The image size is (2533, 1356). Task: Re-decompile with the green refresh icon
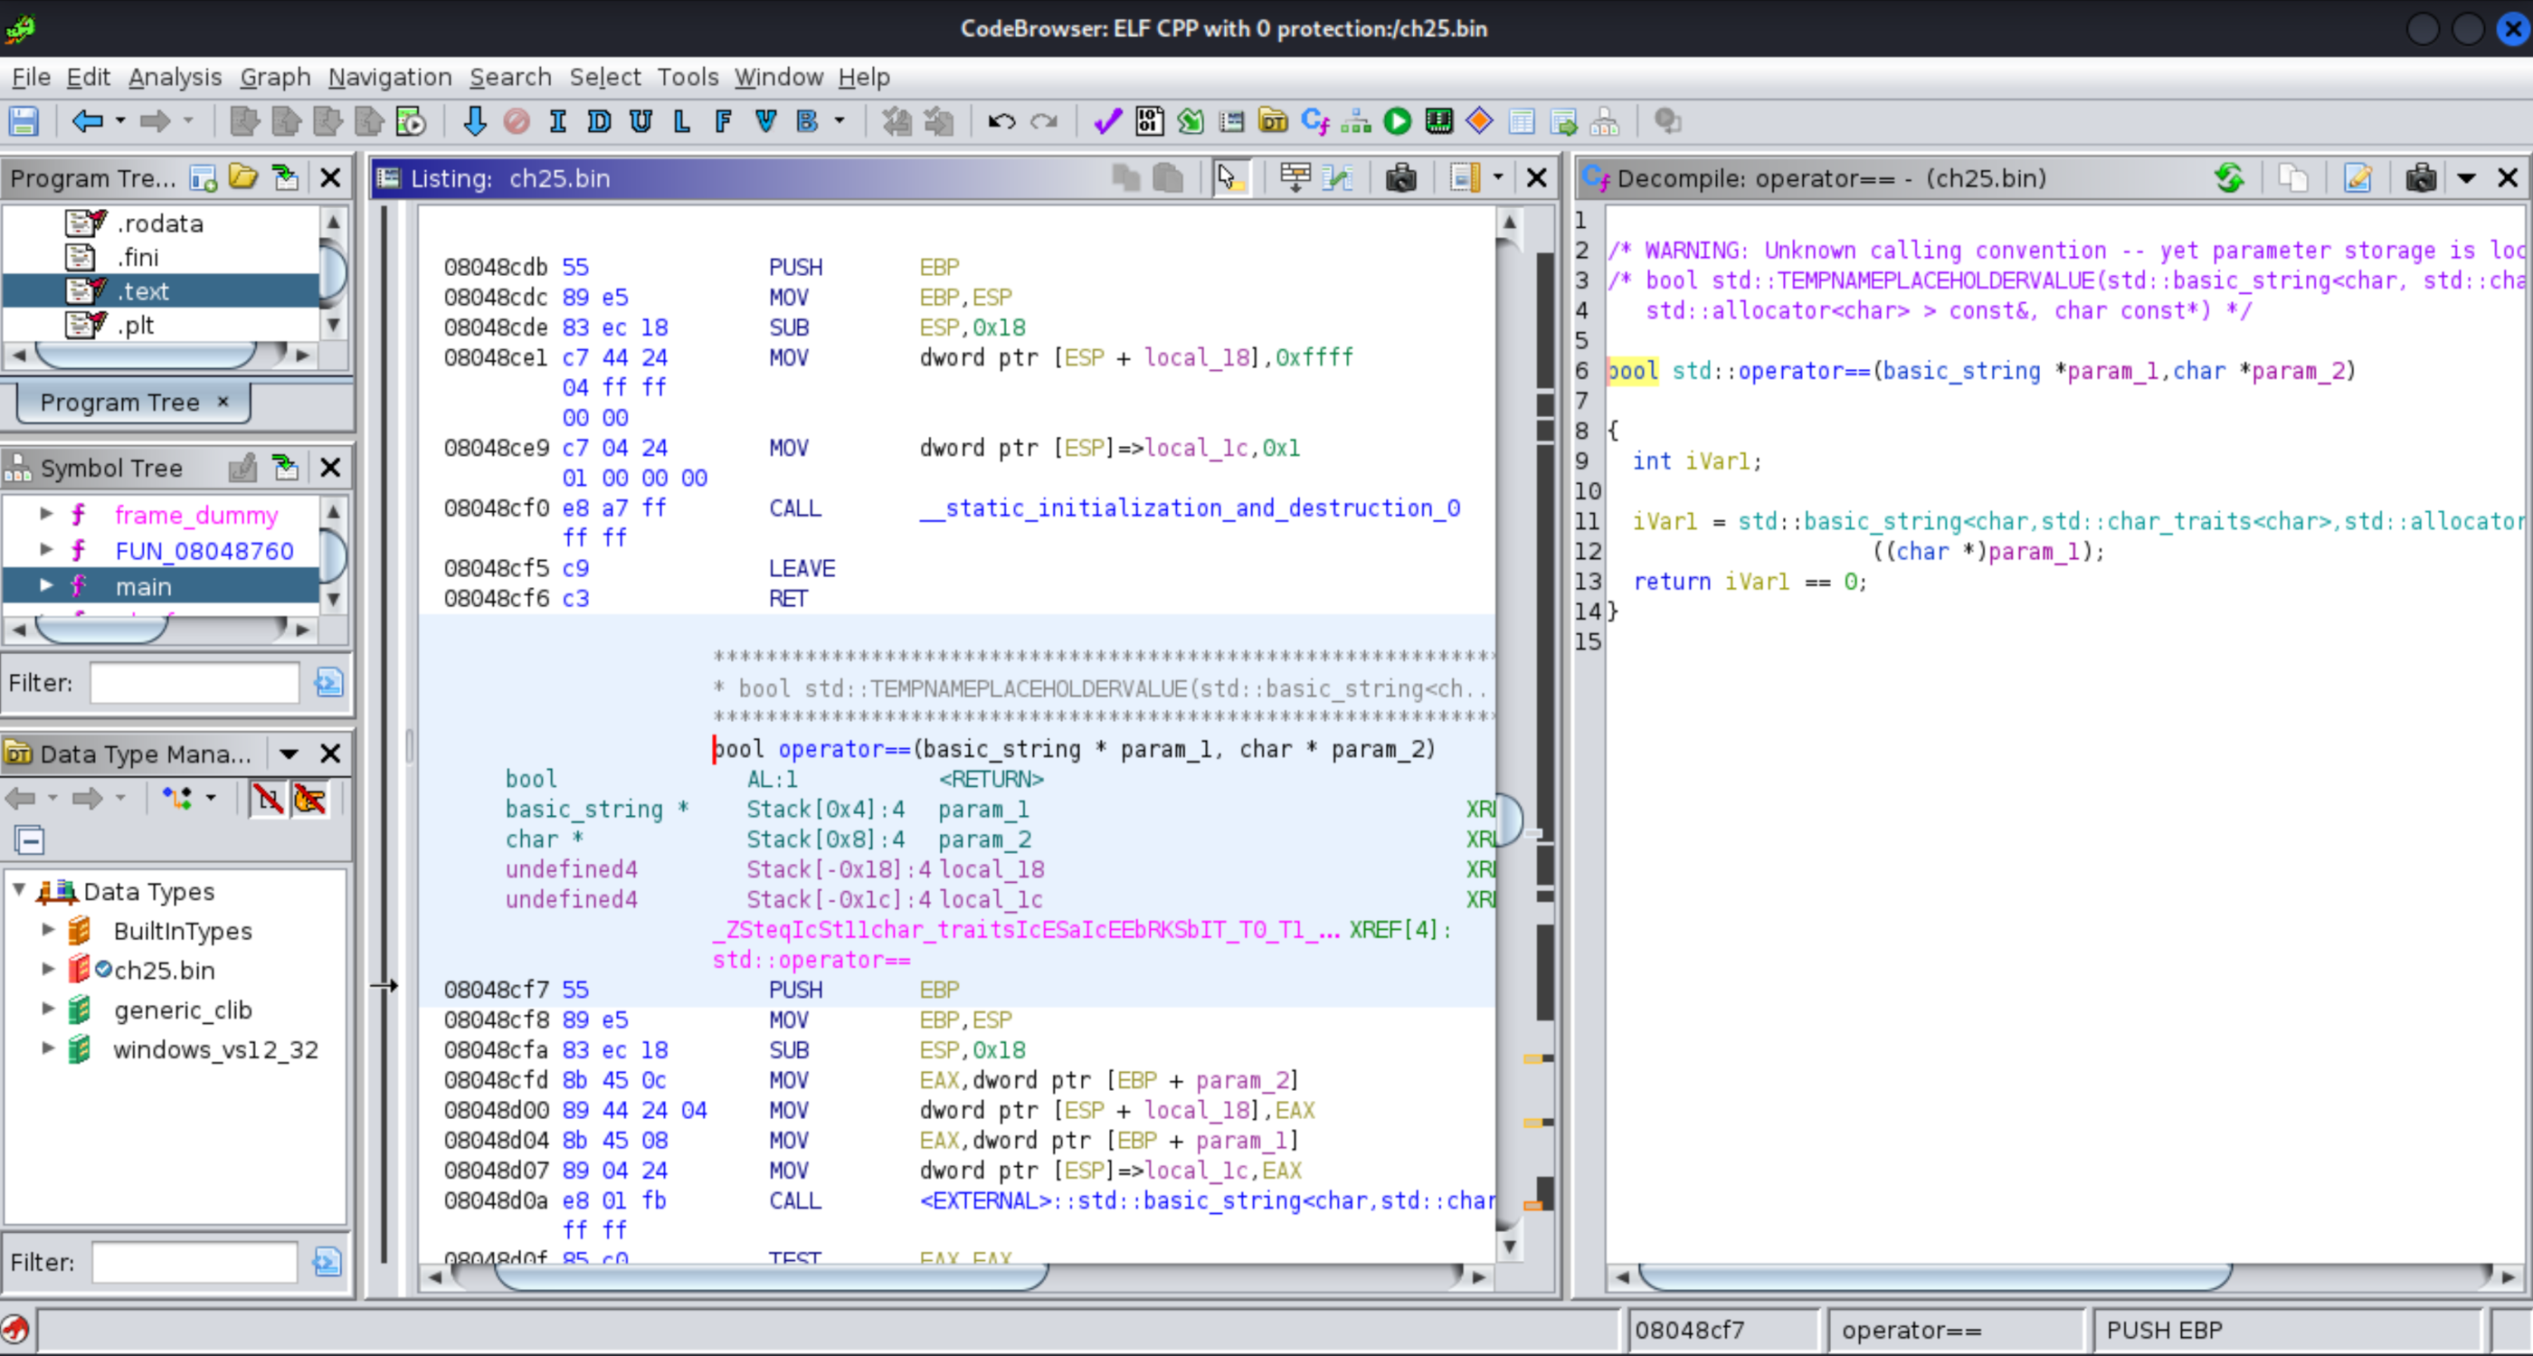coord(2230,178)
